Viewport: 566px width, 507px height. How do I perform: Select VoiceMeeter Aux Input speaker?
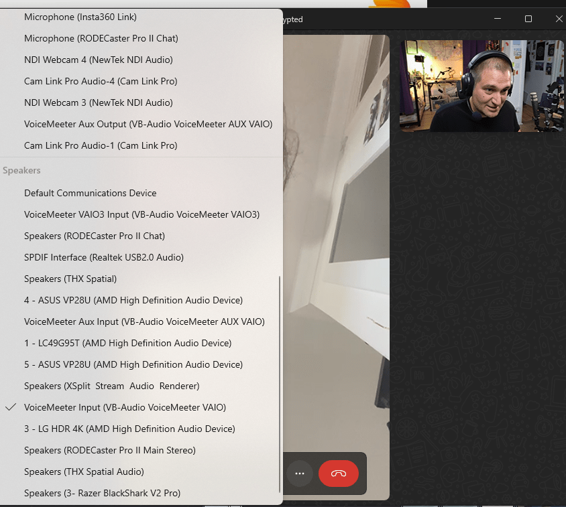(x=141, y=321)
